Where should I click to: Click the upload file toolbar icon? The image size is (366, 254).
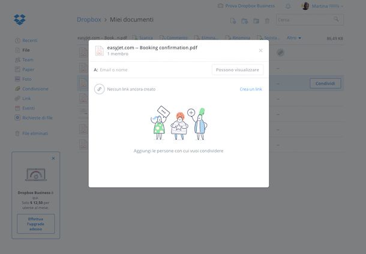[233, 21]
